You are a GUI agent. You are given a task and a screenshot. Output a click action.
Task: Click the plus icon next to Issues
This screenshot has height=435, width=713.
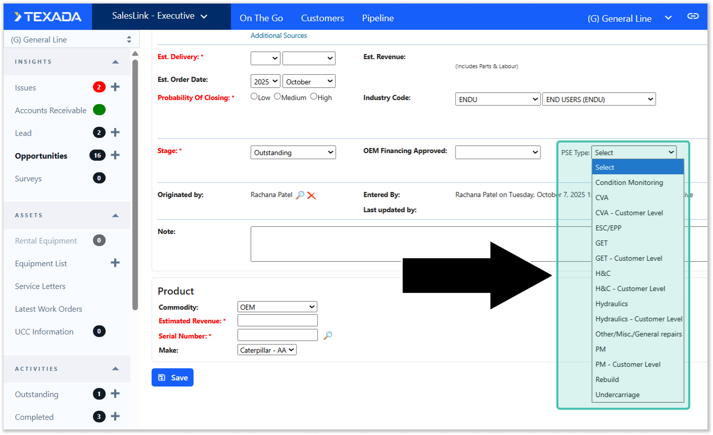[x=115, y=87]
